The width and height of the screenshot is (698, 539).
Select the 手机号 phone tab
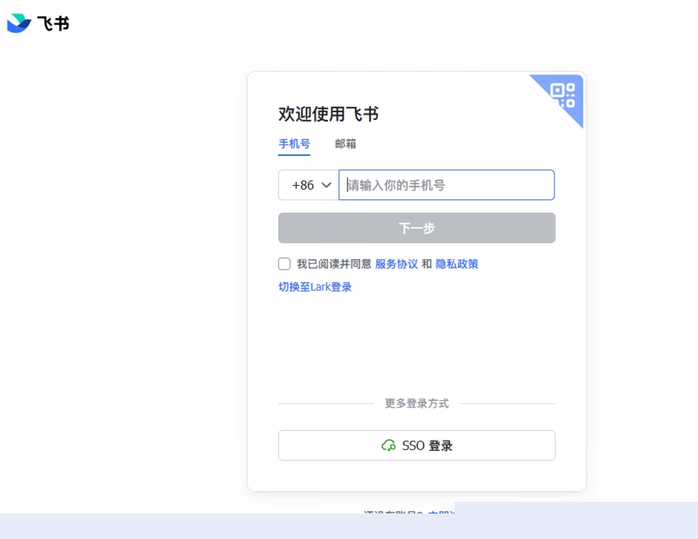point(293,143)
